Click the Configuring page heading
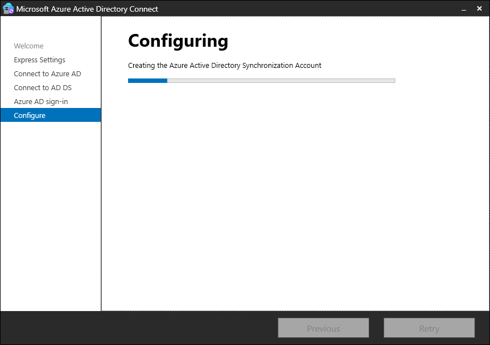The width and height of the screenshot is (490, 345). click(178, 41)
